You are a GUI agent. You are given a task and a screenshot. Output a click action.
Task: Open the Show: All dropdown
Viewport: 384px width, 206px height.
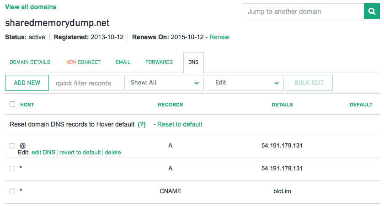pos(165,83)
